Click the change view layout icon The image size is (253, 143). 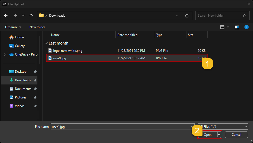click(222, 27)
